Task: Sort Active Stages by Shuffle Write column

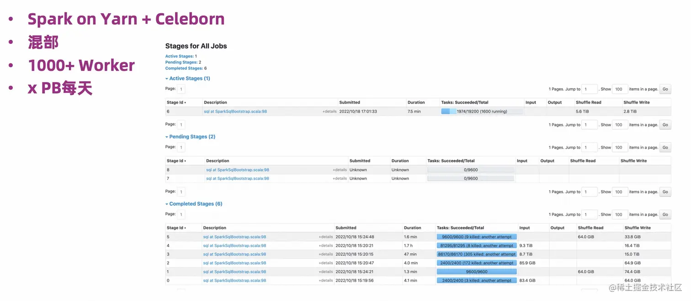Action: pos(637,102)
